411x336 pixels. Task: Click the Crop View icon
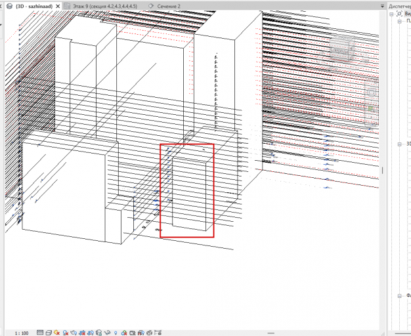point(82,333)
